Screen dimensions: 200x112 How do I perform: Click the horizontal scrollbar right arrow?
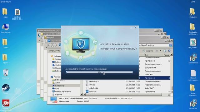click(x=169, y=95)
